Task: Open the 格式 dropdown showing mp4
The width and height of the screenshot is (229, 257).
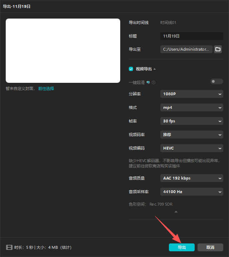Action: click(191, 107)
